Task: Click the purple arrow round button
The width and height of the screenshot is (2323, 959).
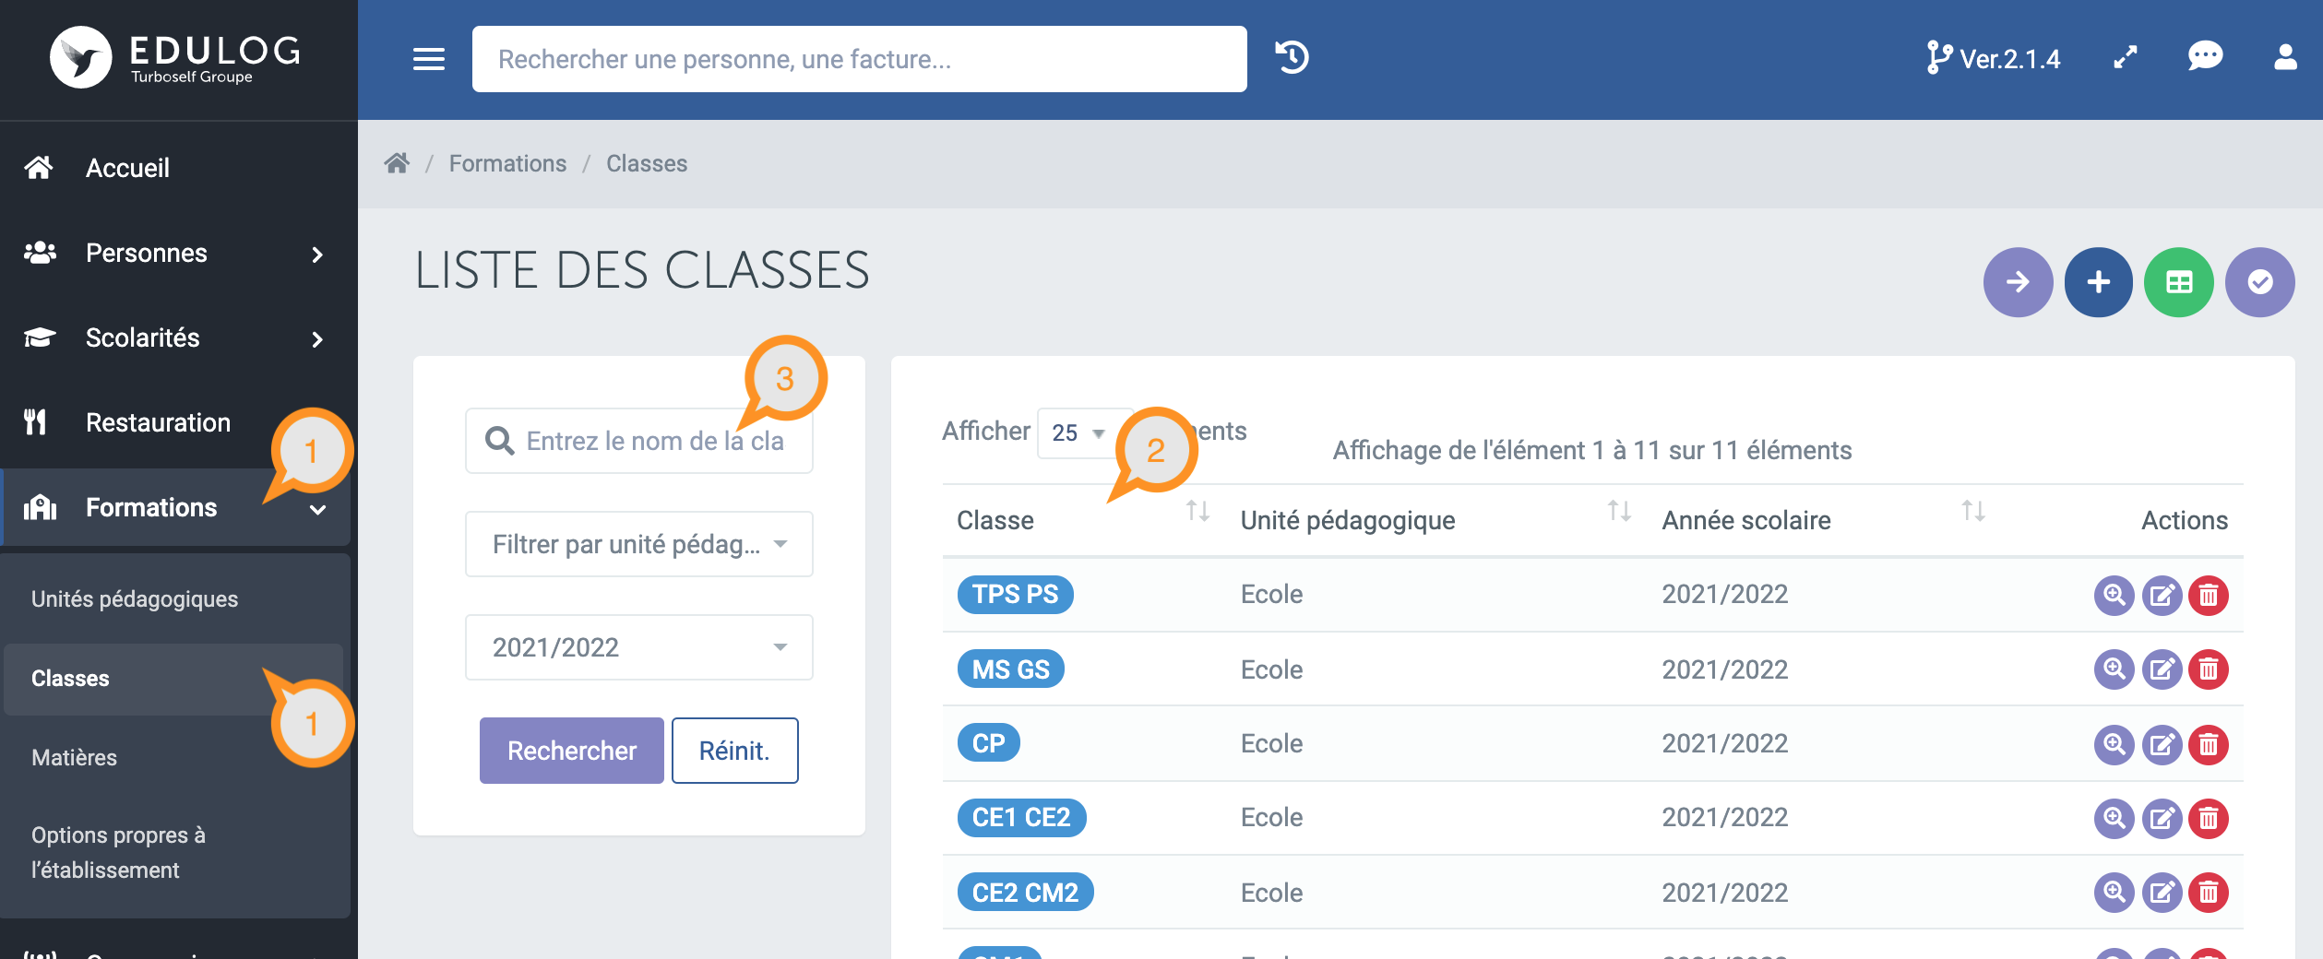Action: pyautogui.click(x=2018, y=282)
